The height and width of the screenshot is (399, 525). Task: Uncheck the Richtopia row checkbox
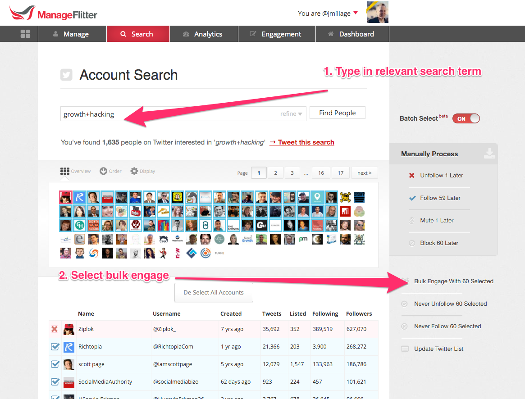pos(55,347)
